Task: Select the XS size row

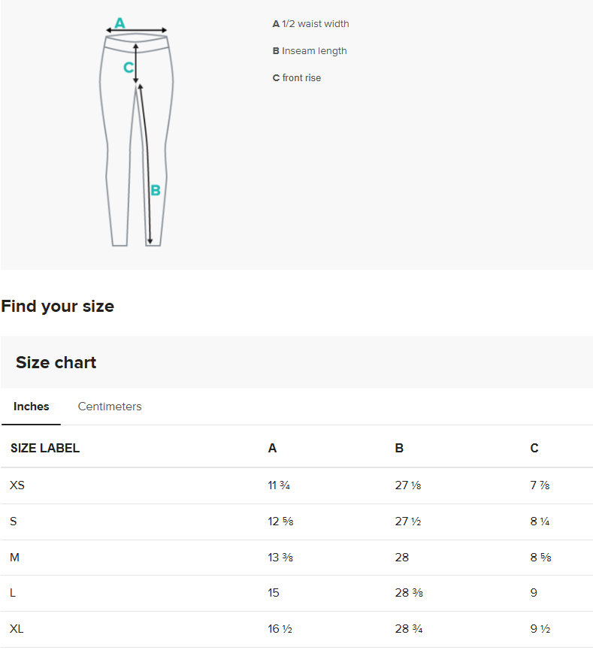Action: pyautogui.click(x=296, y=485)
